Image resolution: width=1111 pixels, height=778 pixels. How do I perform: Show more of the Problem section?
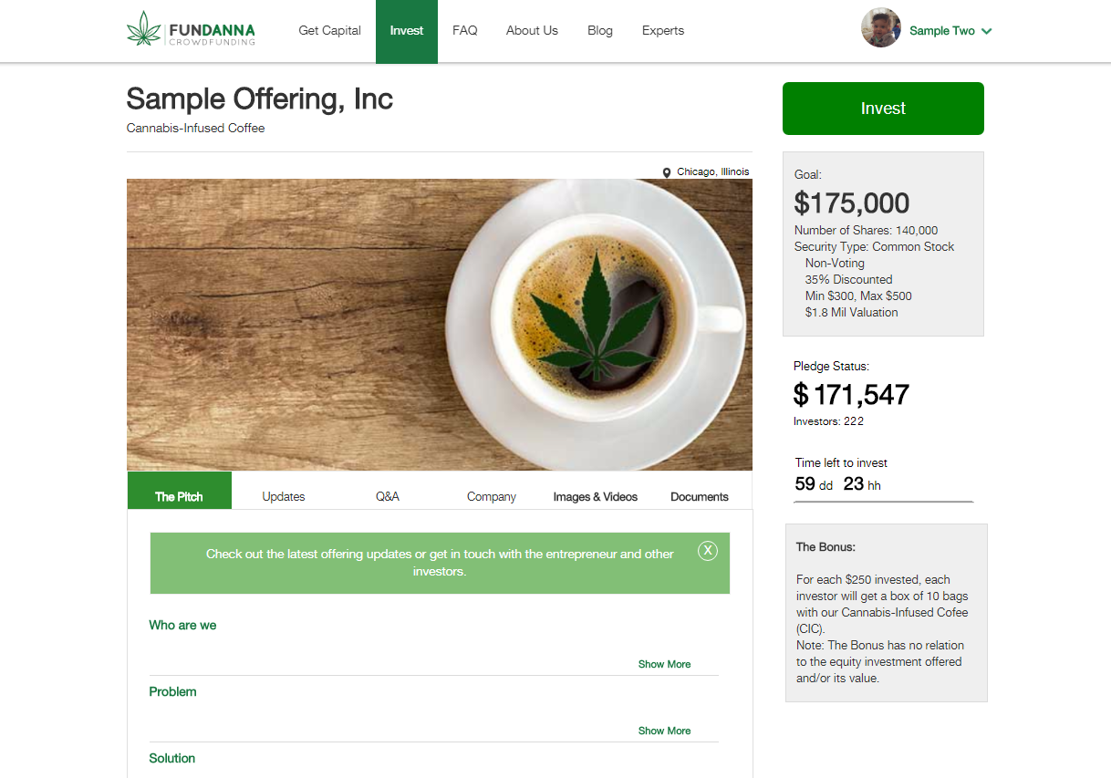pyautogui.click(x=664, y=731)
